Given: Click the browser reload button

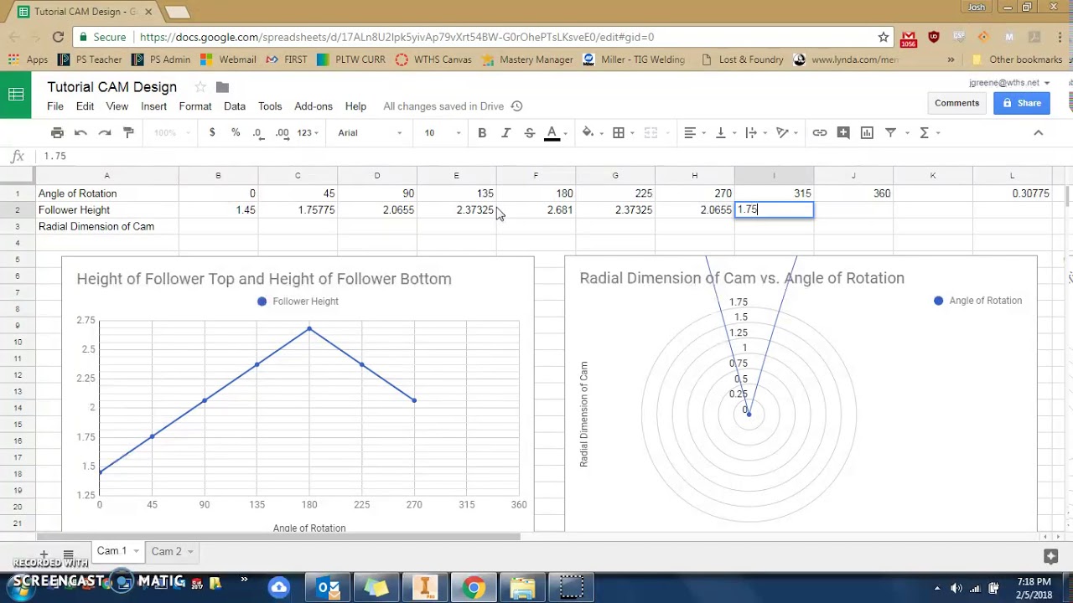Looking at the screenshot, I should tap(58, 37).
